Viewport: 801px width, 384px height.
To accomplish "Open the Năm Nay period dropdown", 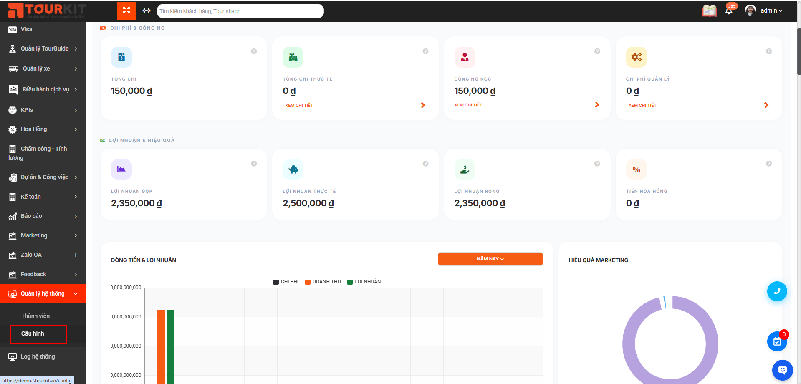I will click(490, 259).
